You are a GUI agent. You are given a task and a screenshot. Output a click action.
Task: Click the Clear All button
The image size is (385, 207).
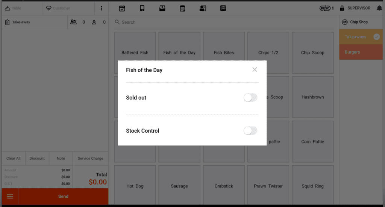[x=14, y=159]
